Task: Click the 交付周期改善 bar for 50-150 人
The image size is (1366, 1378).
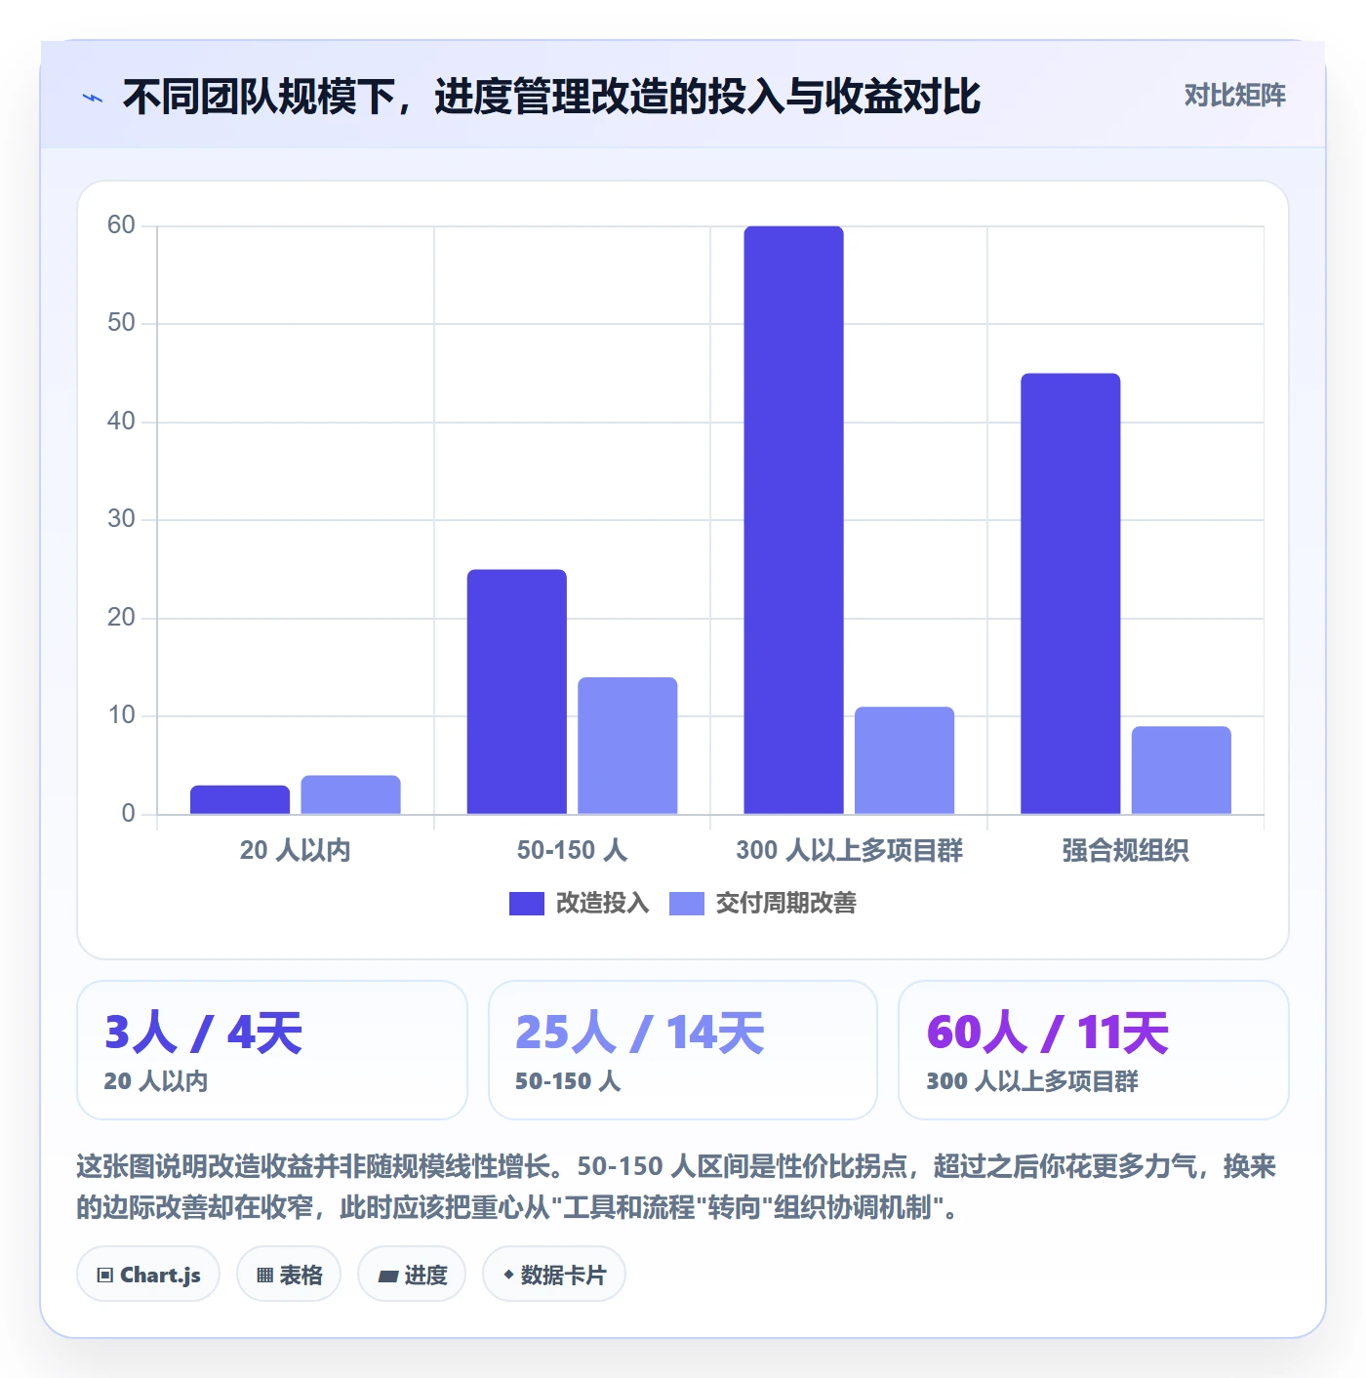Action: [x=627, y=746]
